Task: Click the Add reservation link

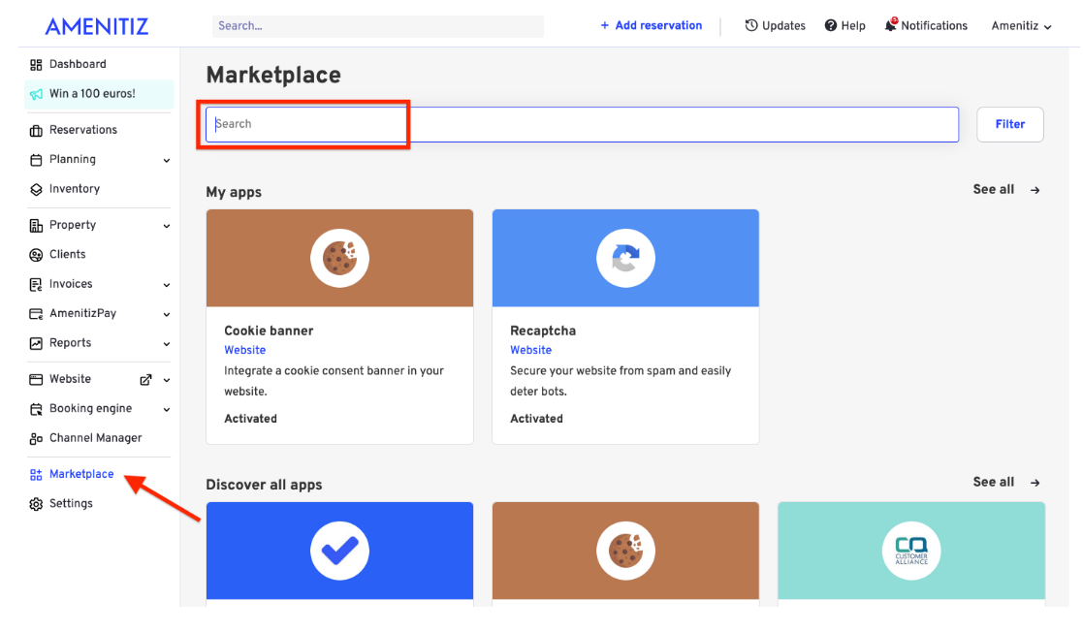Action: coord(651,26)
